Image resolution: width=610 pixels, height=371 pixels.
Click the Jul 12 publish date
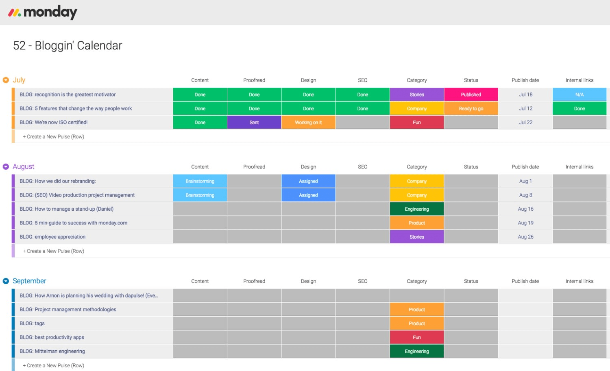[525, 108]
